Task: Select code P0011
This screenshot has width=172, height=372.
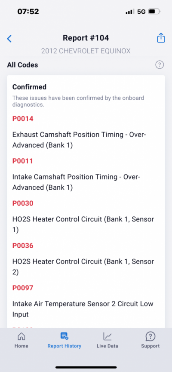Action: 22,161
